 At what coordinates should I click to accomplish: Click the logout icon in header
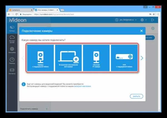153,20
